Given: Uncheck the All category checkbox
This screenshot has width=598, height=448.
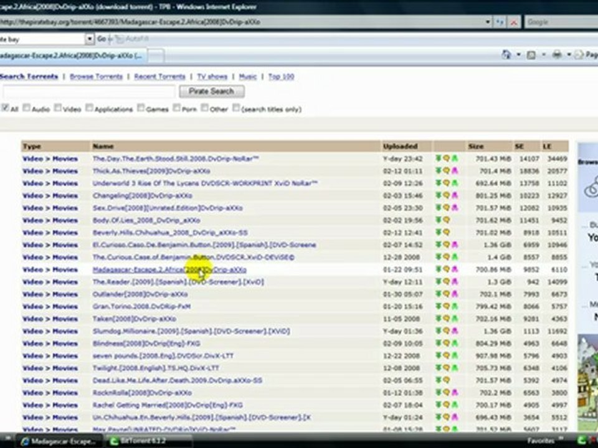Looking at the screenshot, I should [6, 108].
